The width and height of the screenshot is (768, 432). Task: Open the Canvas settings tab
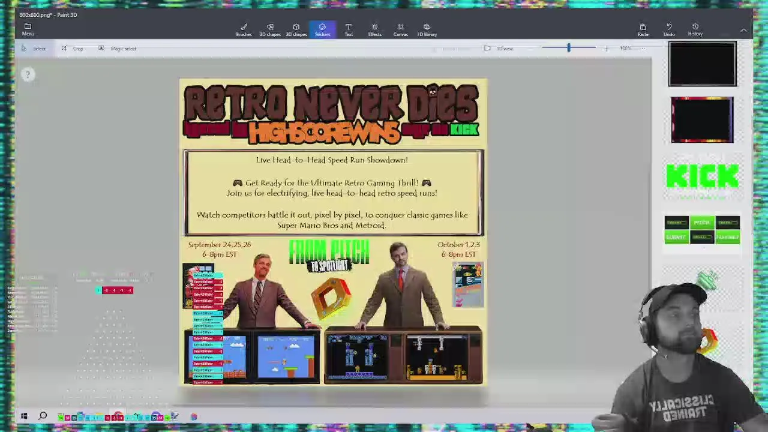[401, 30]
